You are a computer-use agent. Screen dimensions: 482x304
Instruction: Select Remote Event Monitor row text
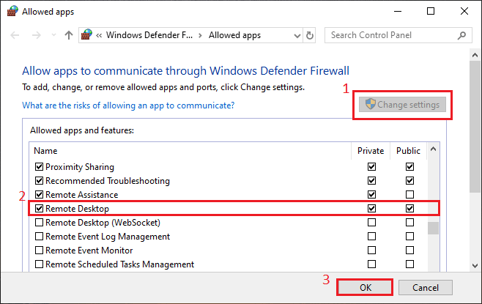(x=89, y=251)
